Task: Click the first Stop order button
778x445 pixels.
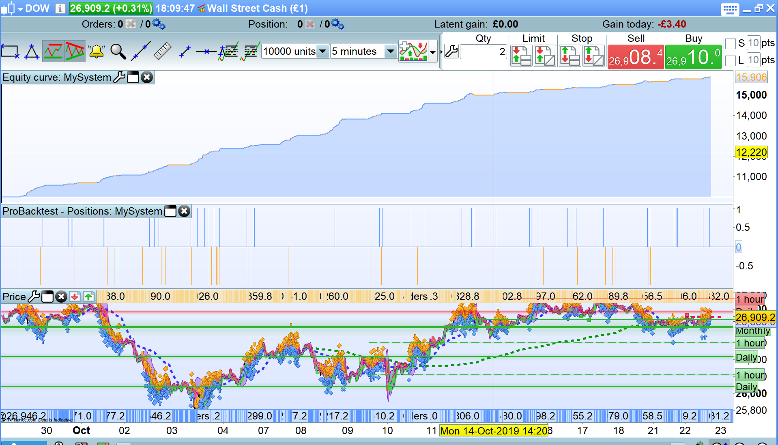Action: pyautogui.click(x=570, y=56)
